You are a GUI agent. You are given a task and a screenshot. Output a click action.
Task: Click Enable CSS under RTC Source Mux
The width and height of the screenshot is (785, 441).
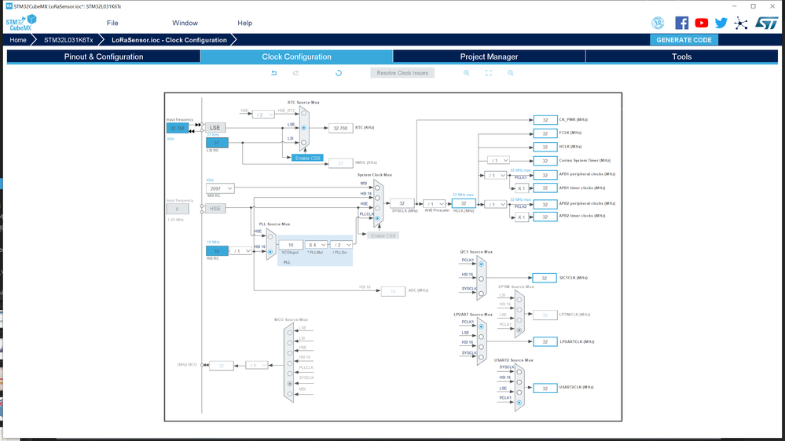[307, 158]
